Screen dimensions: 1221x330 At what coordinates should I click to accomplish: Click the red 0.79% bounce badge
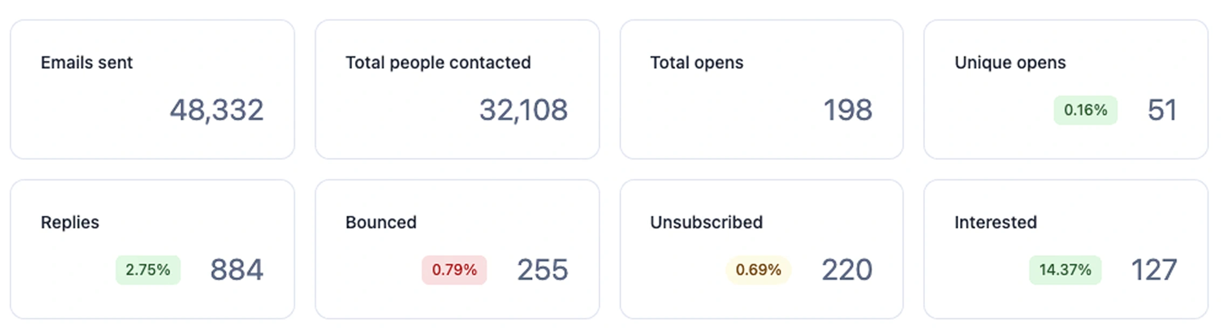tap(454, 270)
